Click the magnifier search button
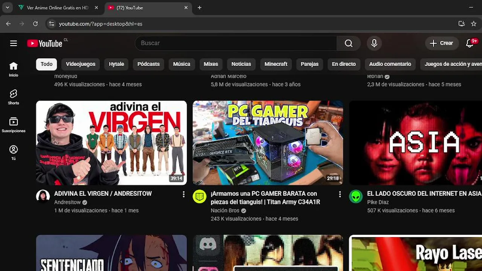Image resolution: width=482 pixels, height=271 pixels. pos(349,43)
